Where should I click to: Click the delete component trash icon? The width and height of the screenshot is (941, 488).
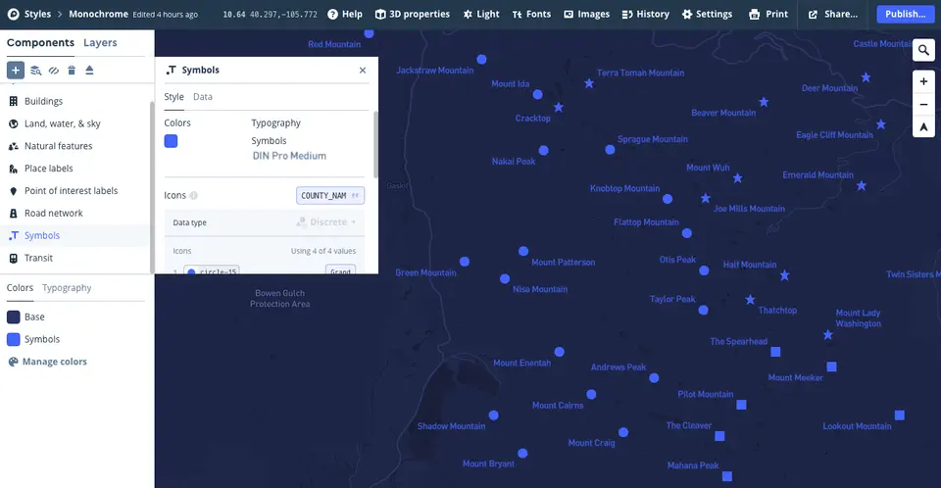[72, 71]
